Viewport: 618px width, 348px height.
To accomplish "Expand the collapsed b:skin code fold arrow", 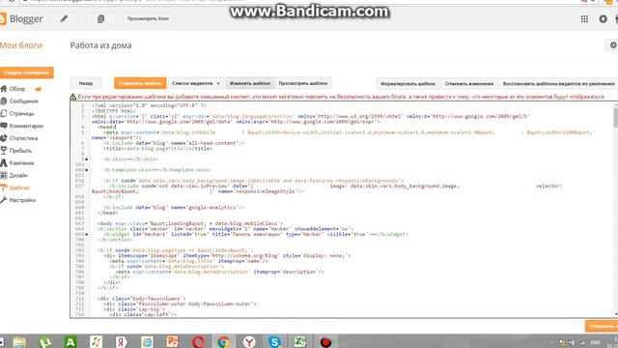I will tap(87, 159).
